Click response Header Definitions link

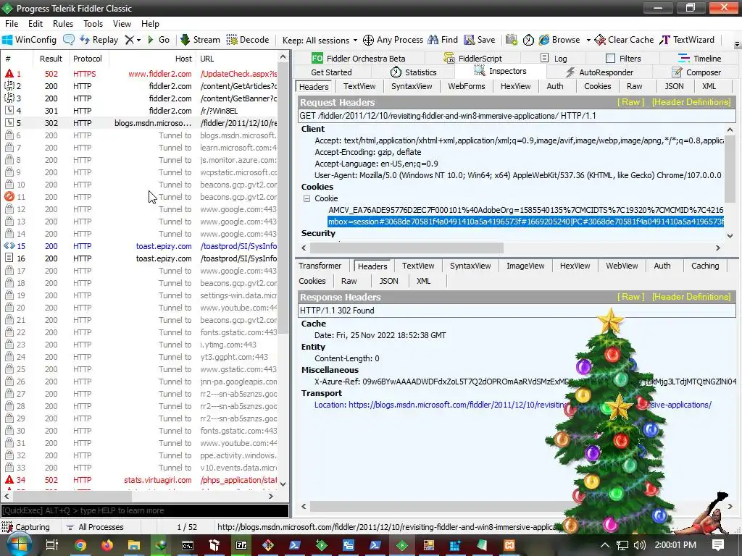(691, 297)
